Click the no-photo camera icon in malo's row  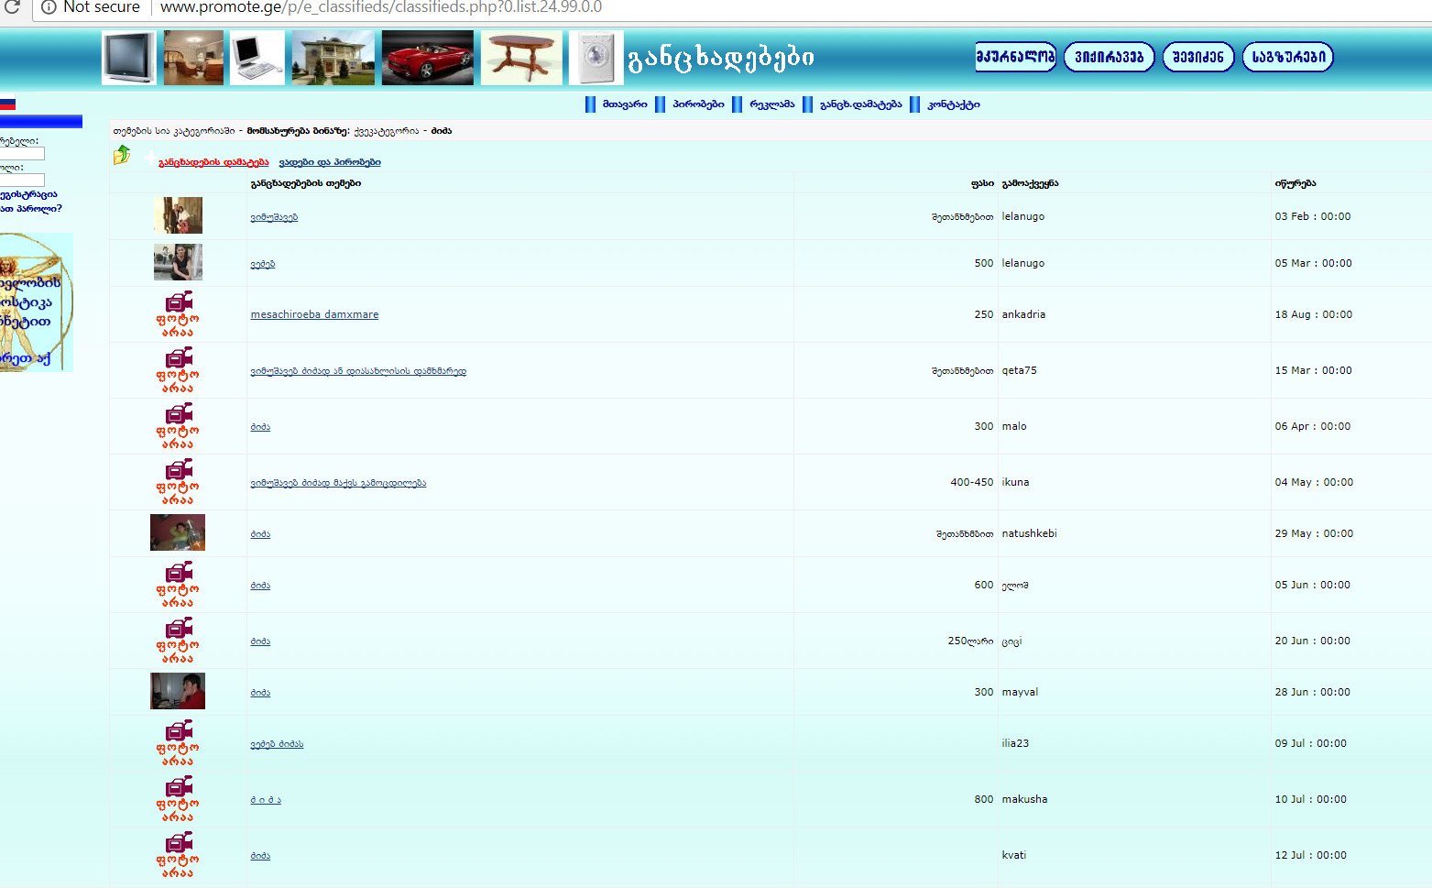pos(178,426)
